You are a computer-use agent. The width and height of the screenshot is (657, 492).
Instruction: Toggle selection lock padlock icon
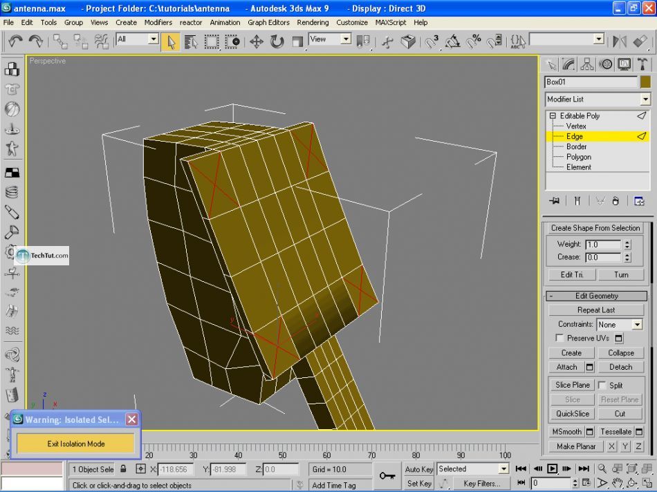tap(123, 469)
